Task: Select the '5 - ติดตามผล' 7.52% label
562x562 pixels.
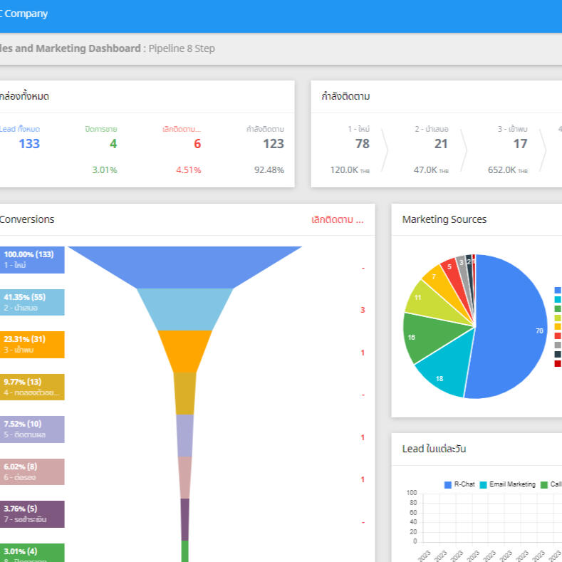Action: 32,430
